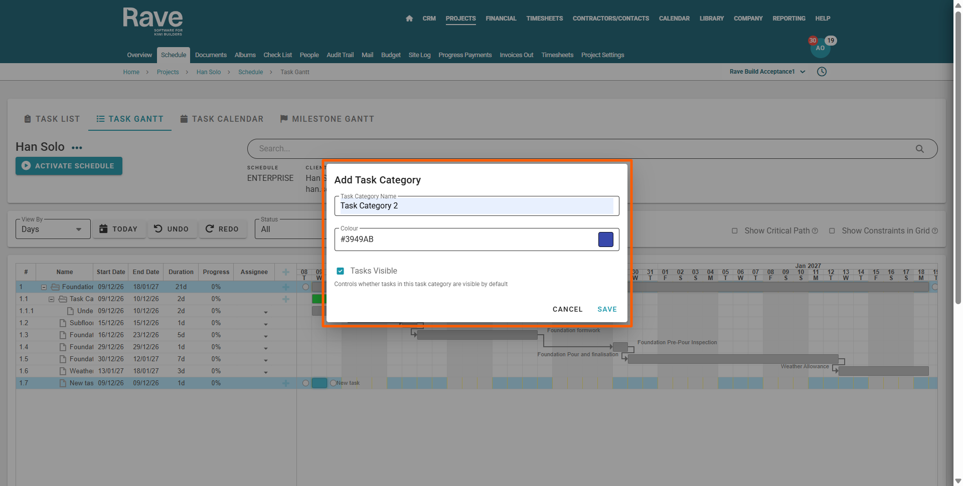Collapse the Foundation task tree row
Image resolution: width=963 pixels, height=486 pixels.
(44, 287)
